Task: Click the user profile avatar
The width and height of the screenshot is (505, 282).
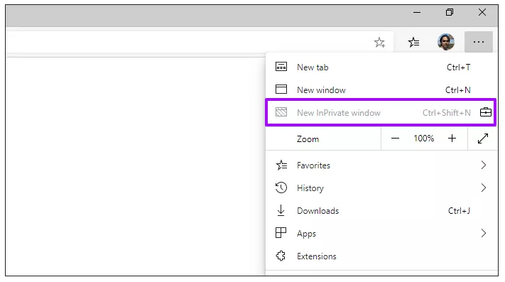Action: 446,42
